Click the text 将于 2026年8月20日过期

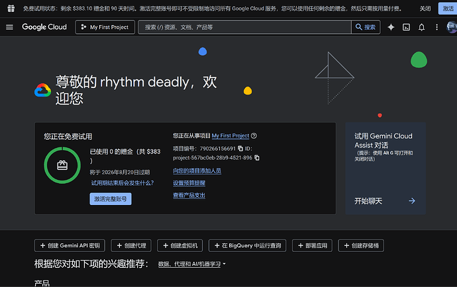pyautogui.click(x=120, y=173)
